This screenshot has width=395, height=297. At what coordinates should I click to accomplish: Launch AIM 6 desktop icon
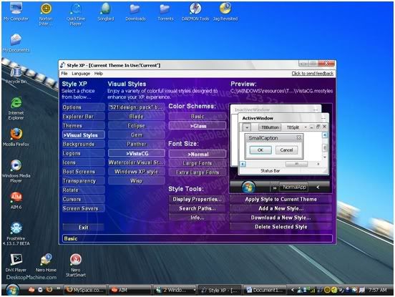[x=16, y=200]
